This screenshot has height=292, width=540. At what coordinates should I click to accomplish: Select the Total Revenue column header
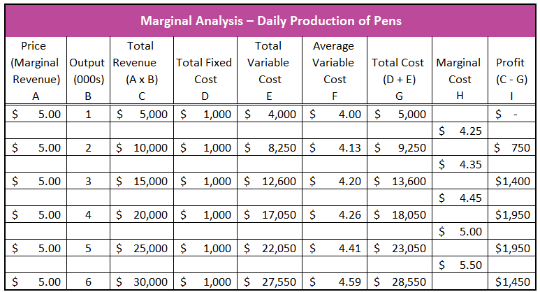pos(142,71)
